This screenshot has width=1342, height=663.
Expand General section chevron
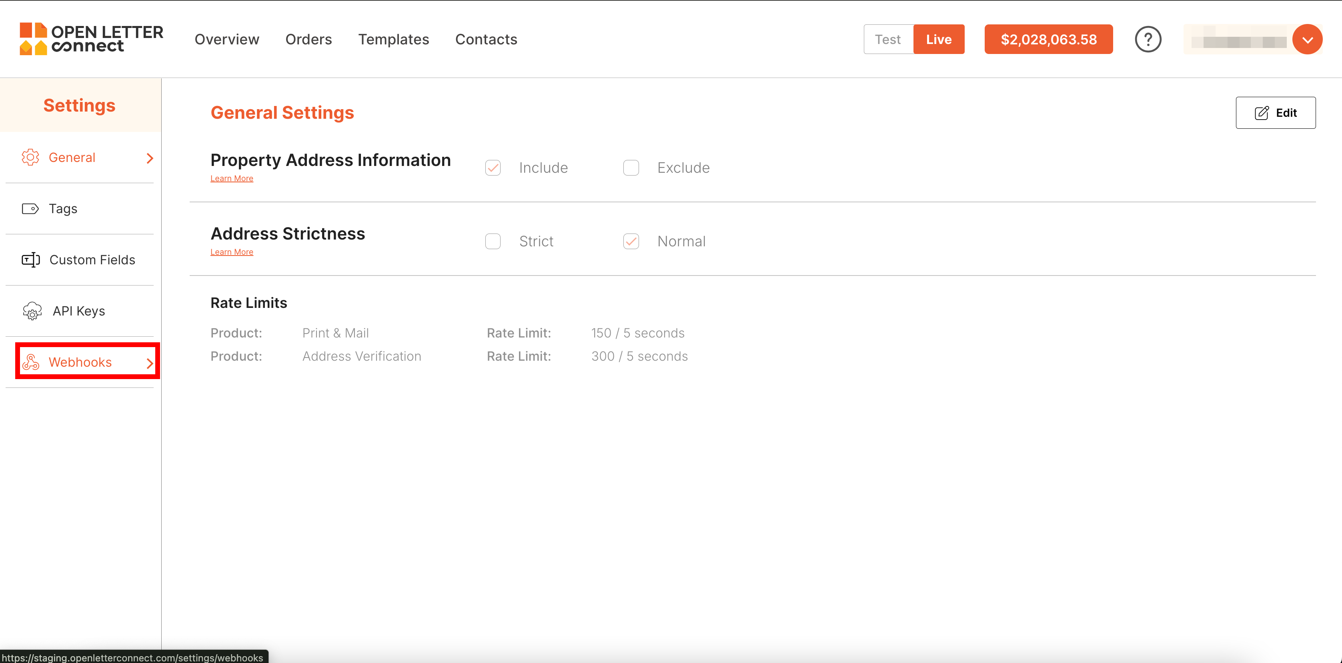[x=150, y=158]
